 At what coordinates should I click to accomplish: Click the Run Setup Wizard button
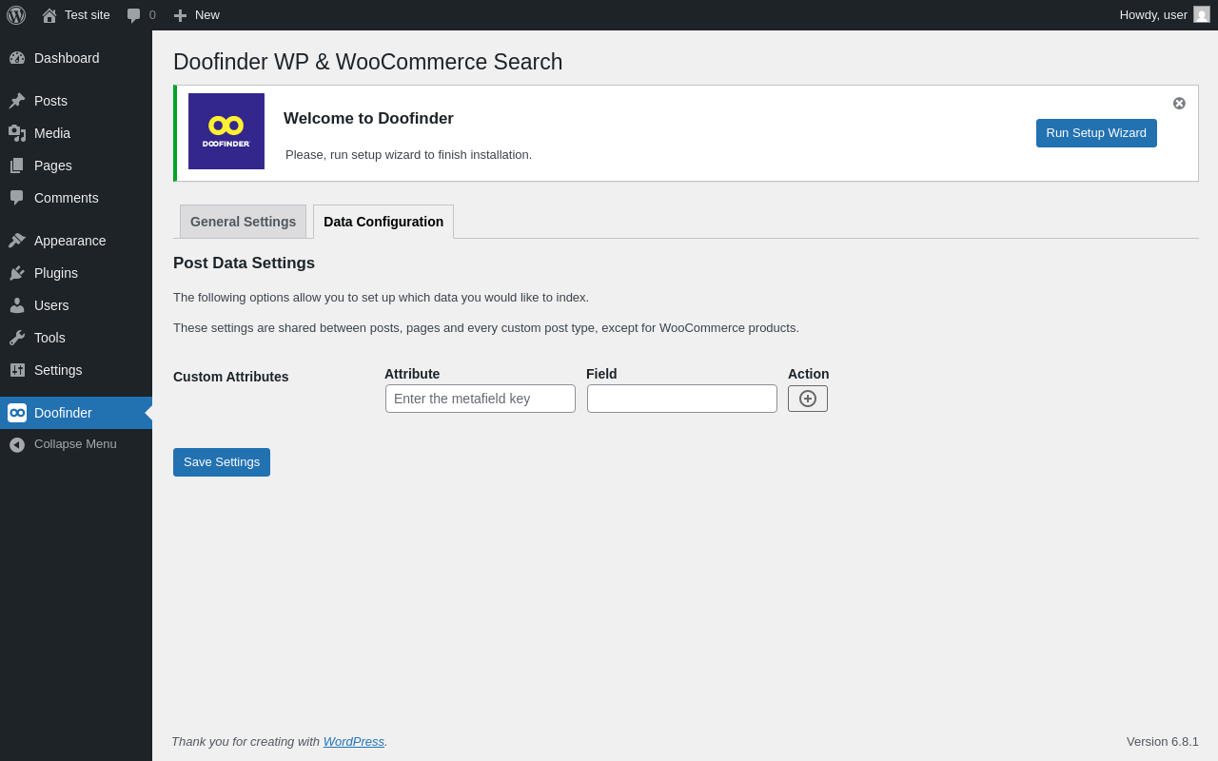1096,133
